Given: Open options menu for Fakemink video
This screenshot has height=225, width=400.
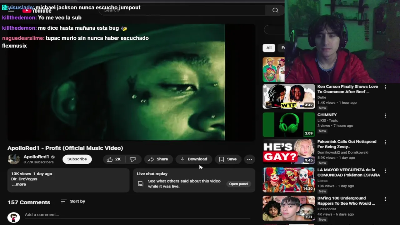Looking at the screenshot, I should pyautogui.click(x=385, y=142).
